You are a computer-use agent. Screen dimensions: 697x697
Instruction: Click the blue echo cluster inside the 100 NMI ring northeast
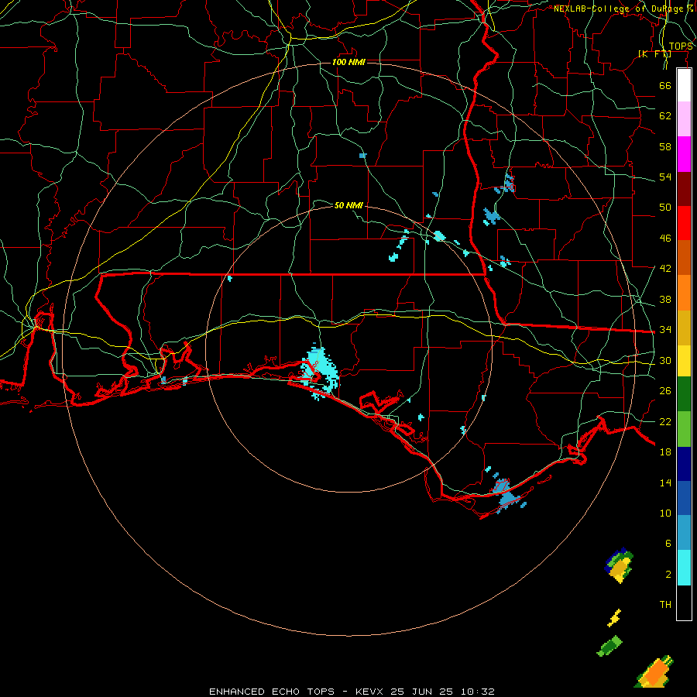tap(491, 217)
